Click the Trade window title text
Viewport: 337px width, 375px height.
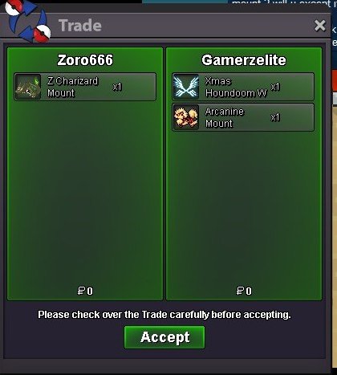pyautogui.click(x=80, y=26)
